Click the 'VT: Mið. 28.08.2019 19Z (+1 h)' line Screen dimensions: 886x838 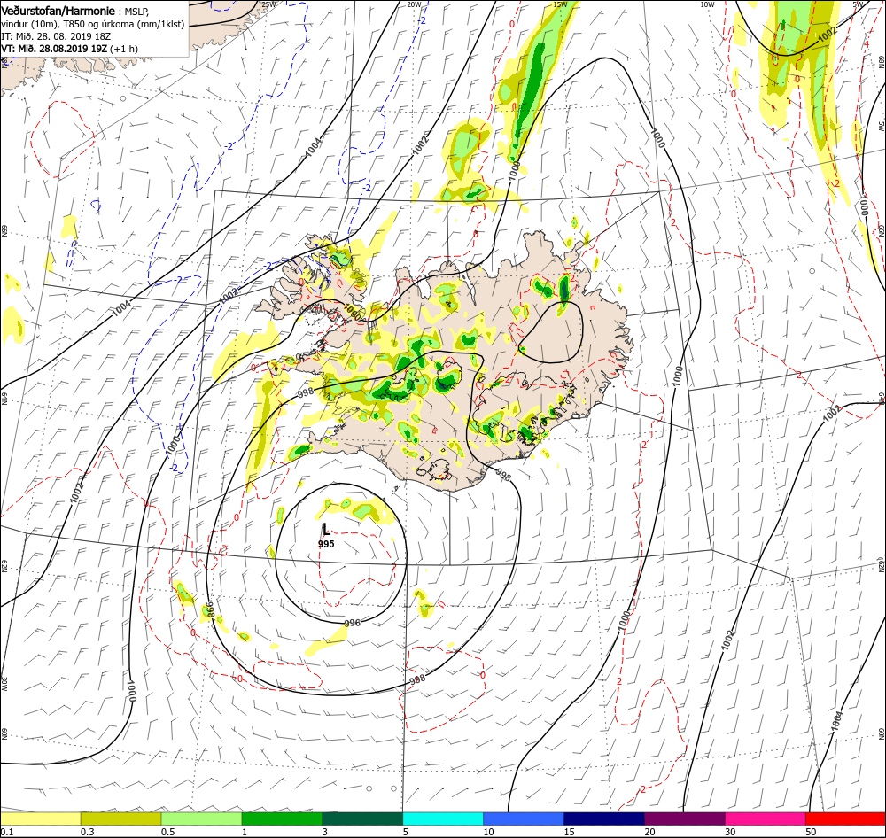coord(69,49)
